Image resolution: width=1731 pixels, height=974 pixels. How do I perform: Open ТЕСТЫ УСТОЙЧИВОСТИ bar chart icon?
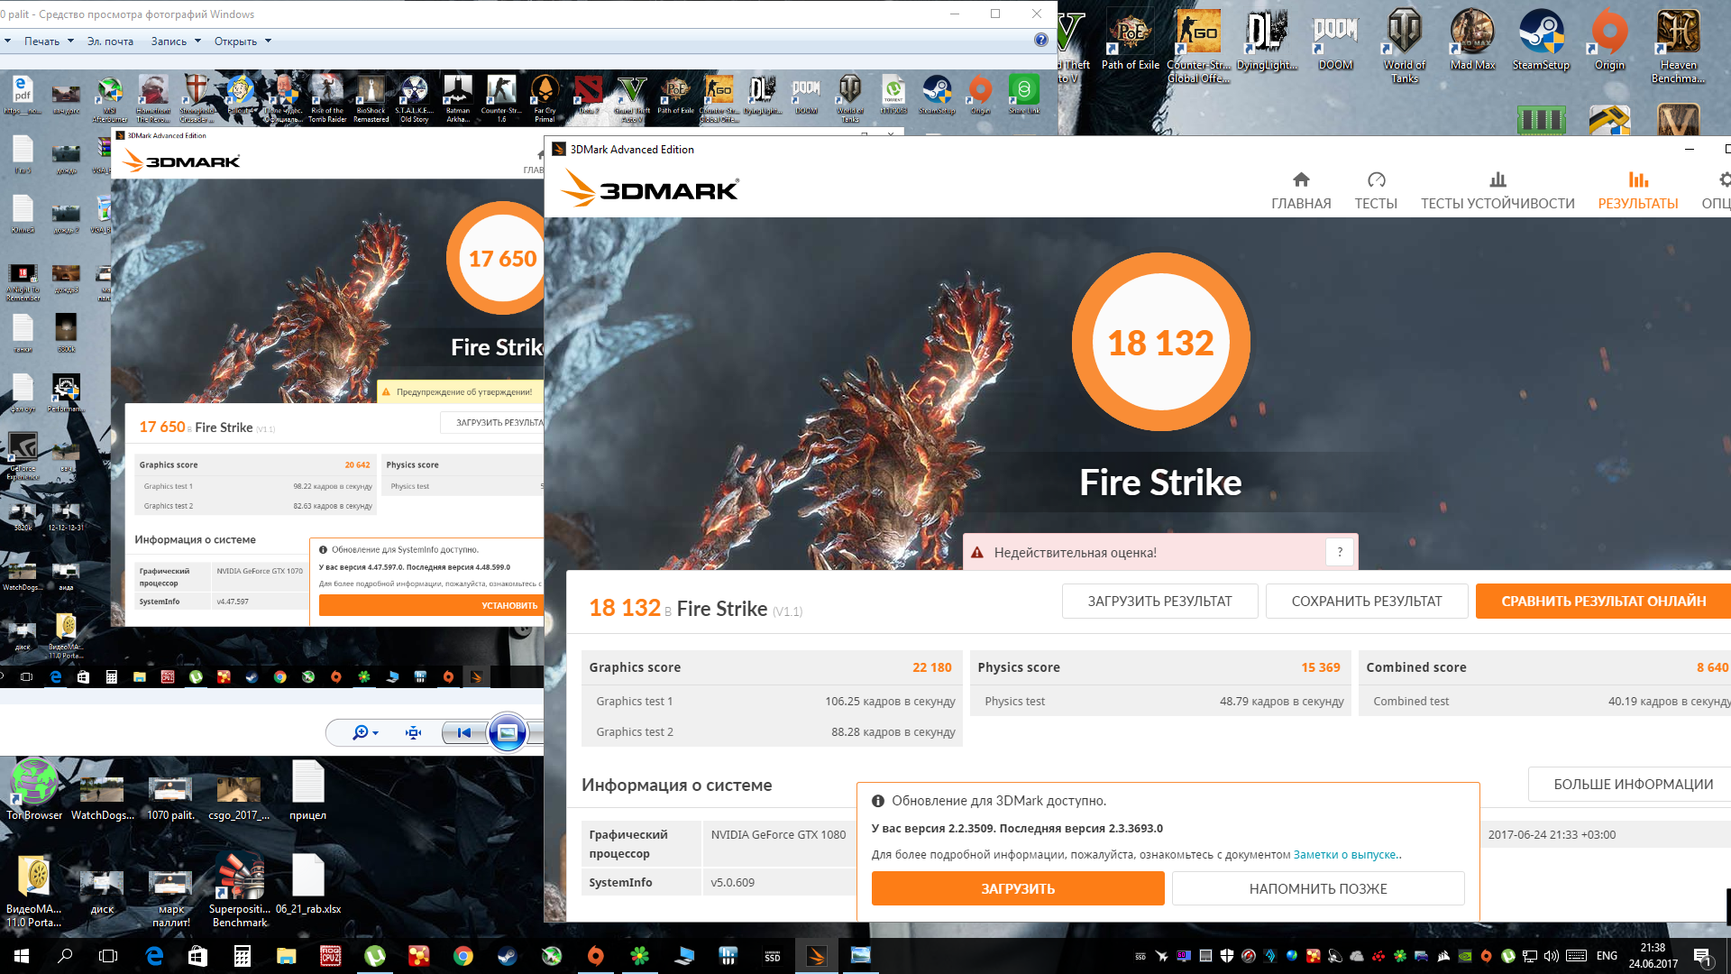coord(1497,179)
